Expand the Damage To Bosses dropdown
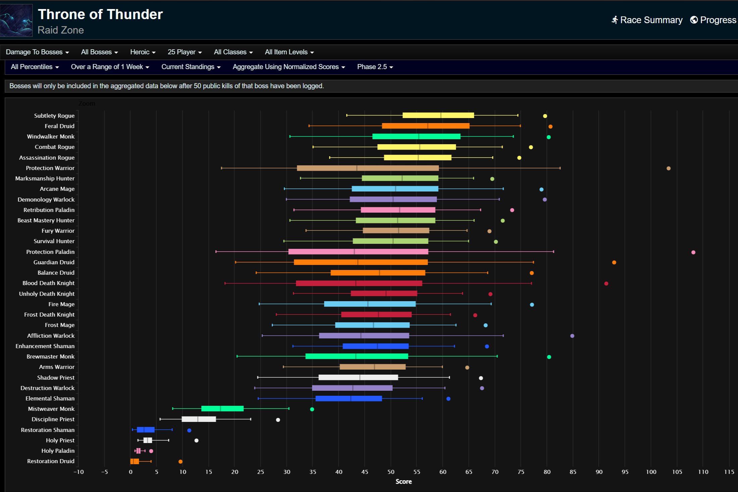This screenshot has height=492, width=738. 37,52
